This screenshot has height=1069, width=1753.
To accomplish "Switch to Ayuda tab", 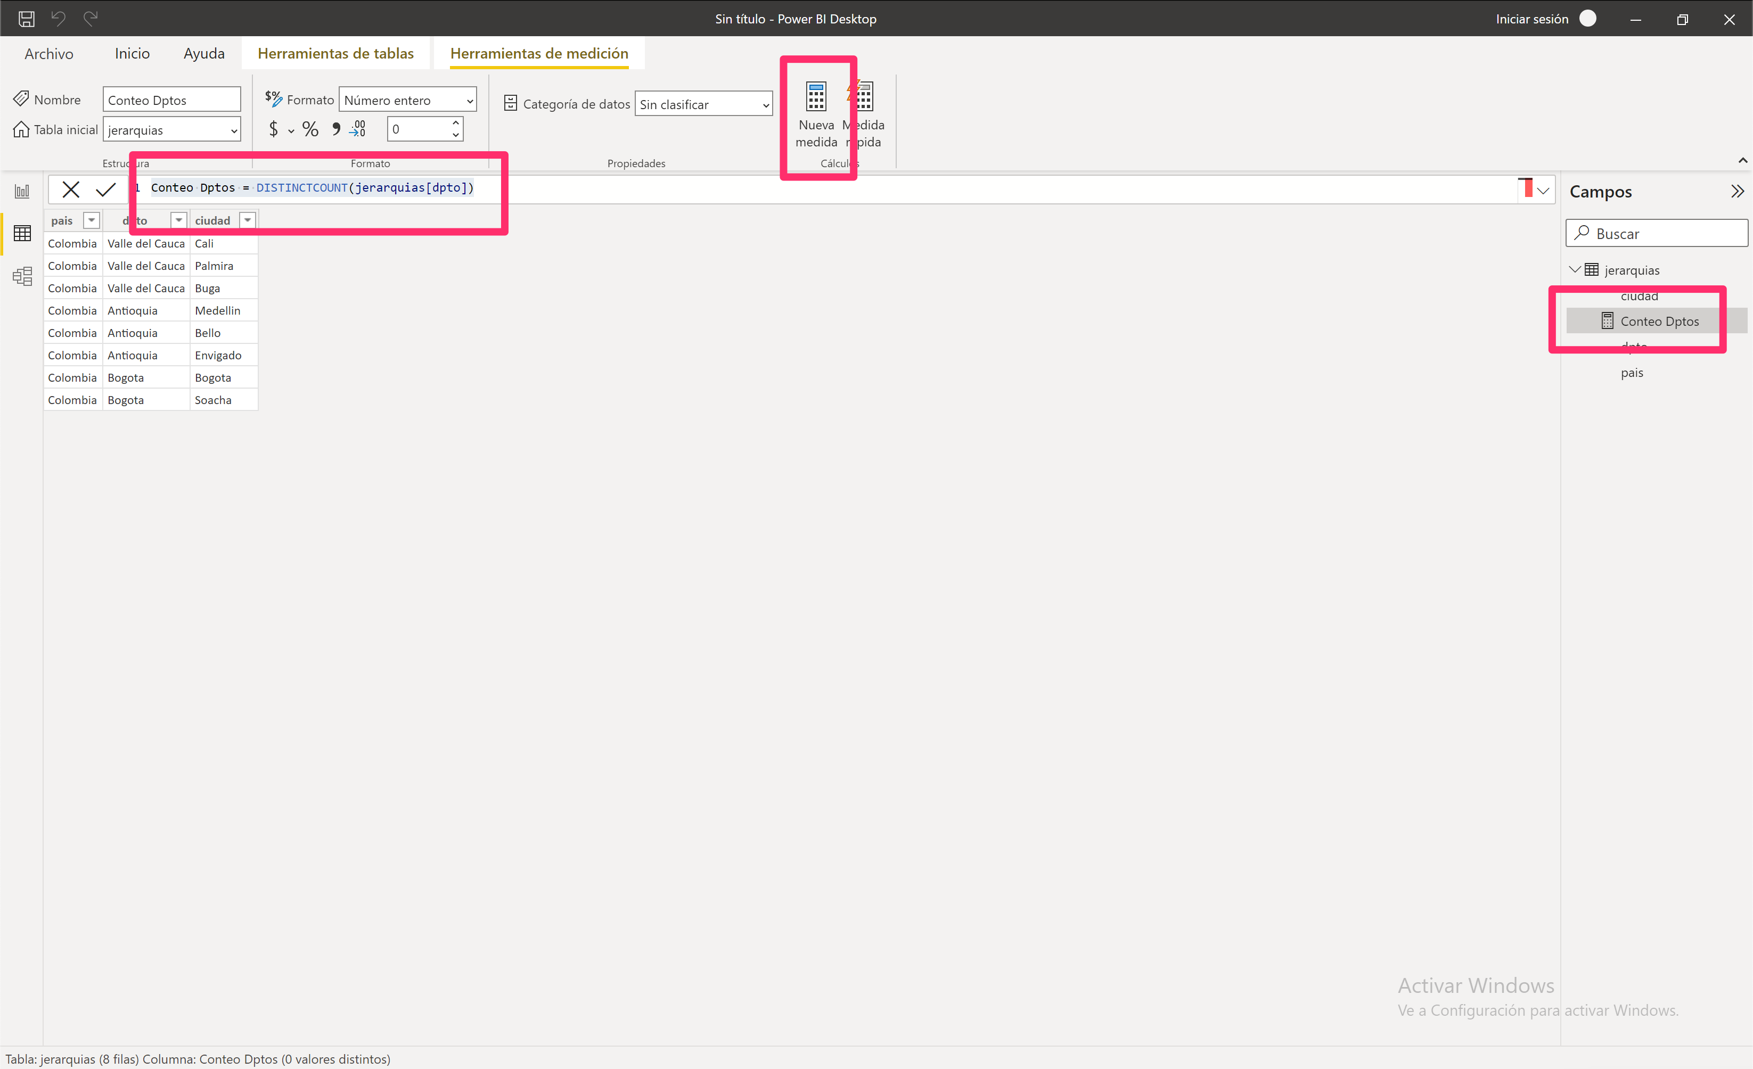I will pyautogui.click(x=204, y=53).
